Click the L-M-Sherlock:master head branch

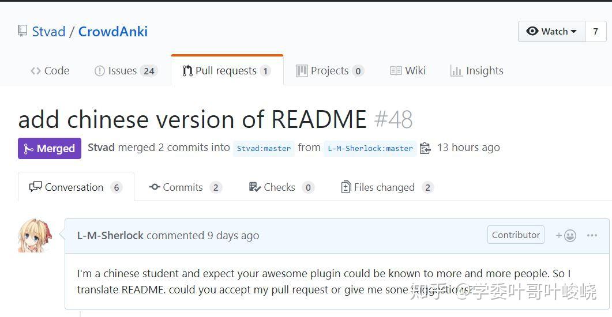pyautogui.click(x=370, y=148)
